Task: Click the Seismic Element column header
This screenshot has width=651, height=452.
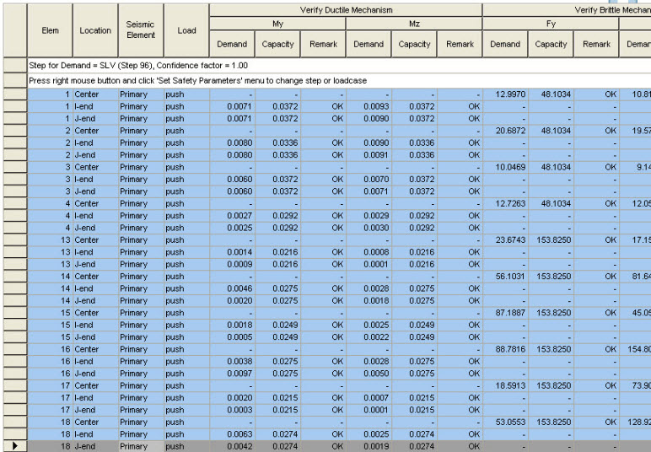Action: pyautogui.click(x=140, y=30)
